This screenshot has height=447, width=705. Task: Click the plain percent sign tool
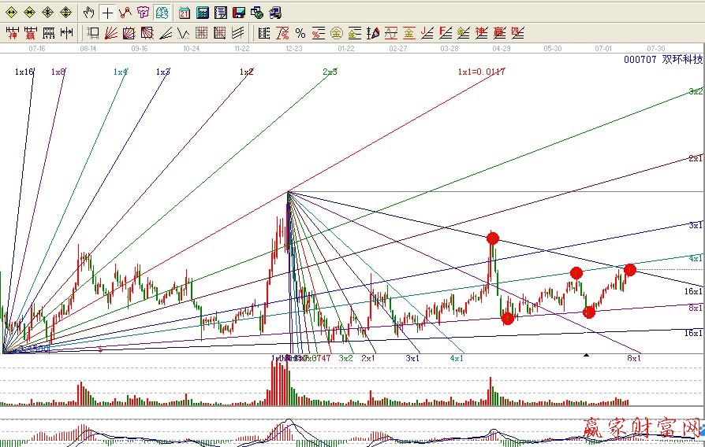(300, 33)
